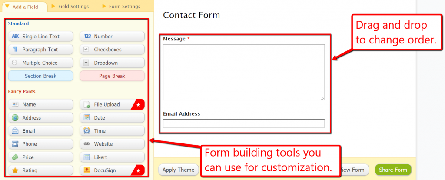Add the Date field

(112, 117)
